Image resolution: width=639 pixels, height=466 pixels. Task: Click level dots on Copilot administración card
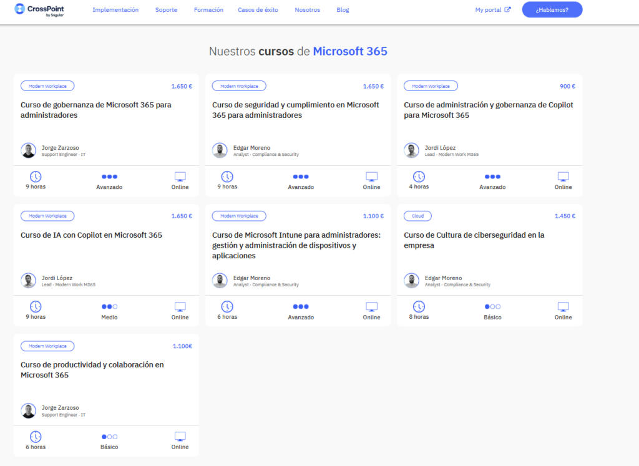point(492,177)
